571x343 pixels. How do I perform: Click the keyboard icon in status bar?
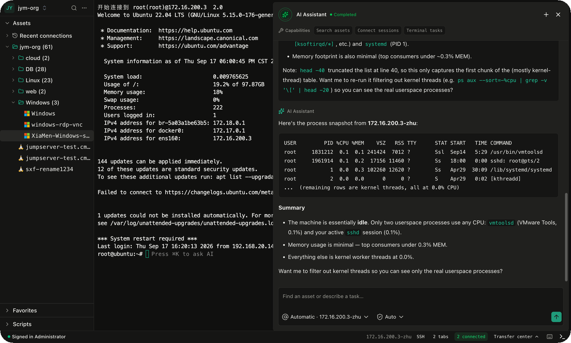[x=550, y=336]
